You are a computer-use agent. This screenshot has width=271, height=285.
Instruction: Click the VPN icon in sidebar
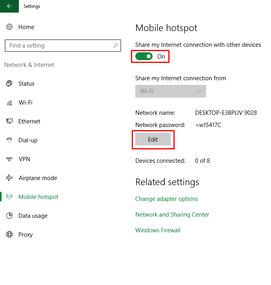tap(9, 159)
